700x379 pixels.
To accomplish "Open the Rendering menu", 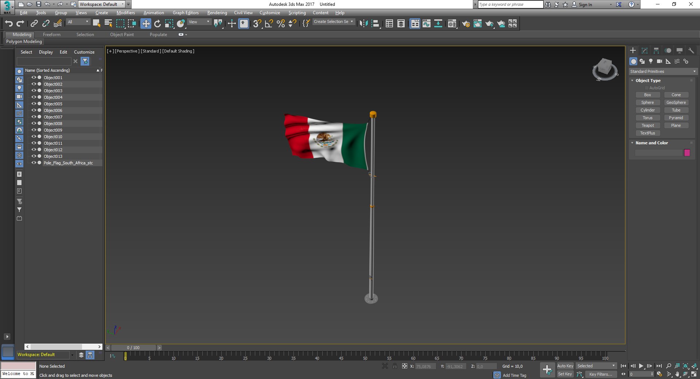I will coord(217,13).
